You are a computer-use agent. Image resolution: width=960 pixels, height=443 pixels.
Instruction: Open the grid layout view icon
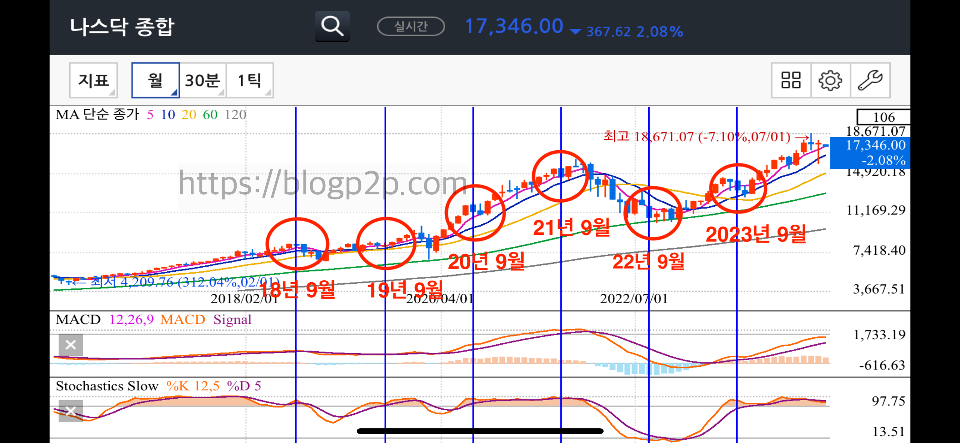(x=791, y=80)
